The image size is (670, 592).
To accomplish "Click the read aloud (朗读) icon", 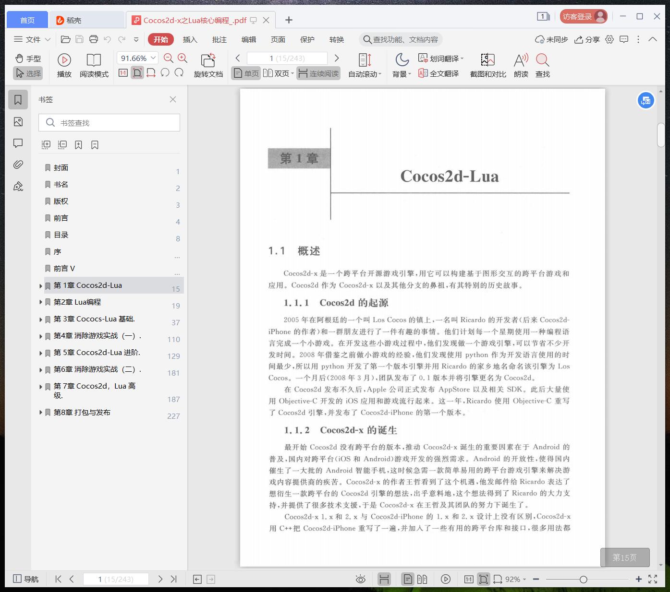I will [x=521, y=60].
